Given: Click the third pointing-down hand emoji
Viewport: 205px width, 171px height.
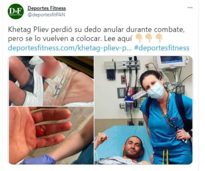Looking at the screenshot, I should coord(159,38).
